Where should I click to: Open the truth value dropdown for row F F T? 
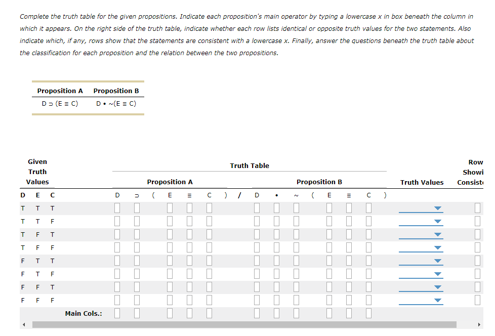(436, 287)
